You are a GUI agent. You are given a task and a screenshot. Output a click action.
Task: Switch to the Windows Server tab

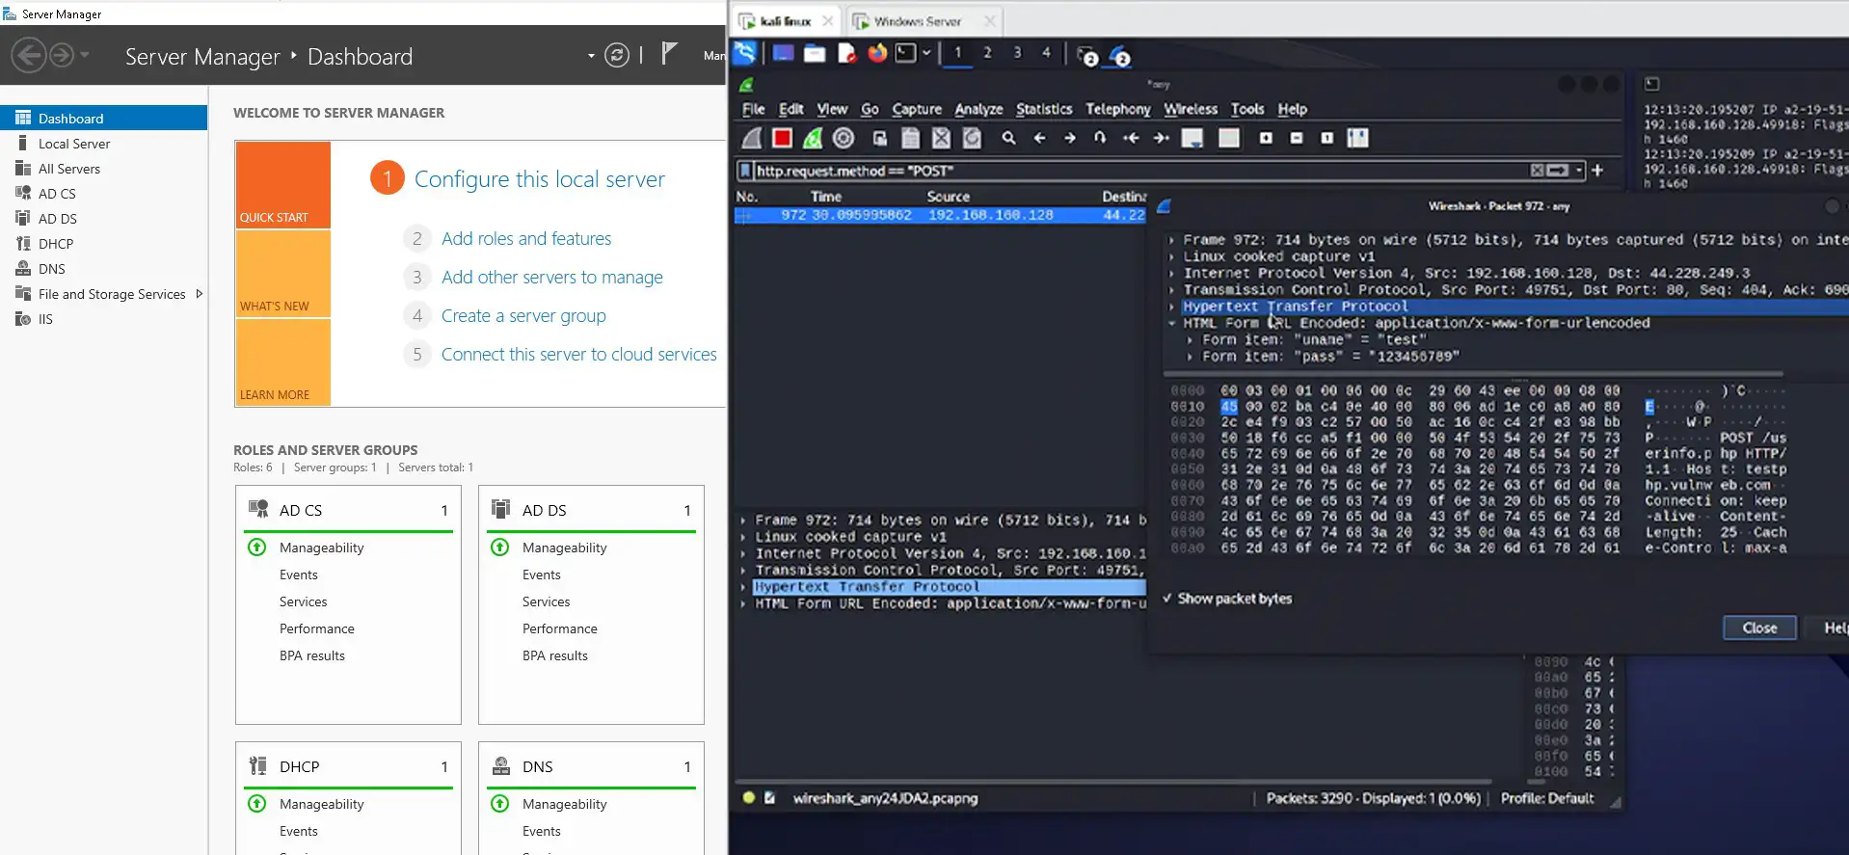[925, 21]
